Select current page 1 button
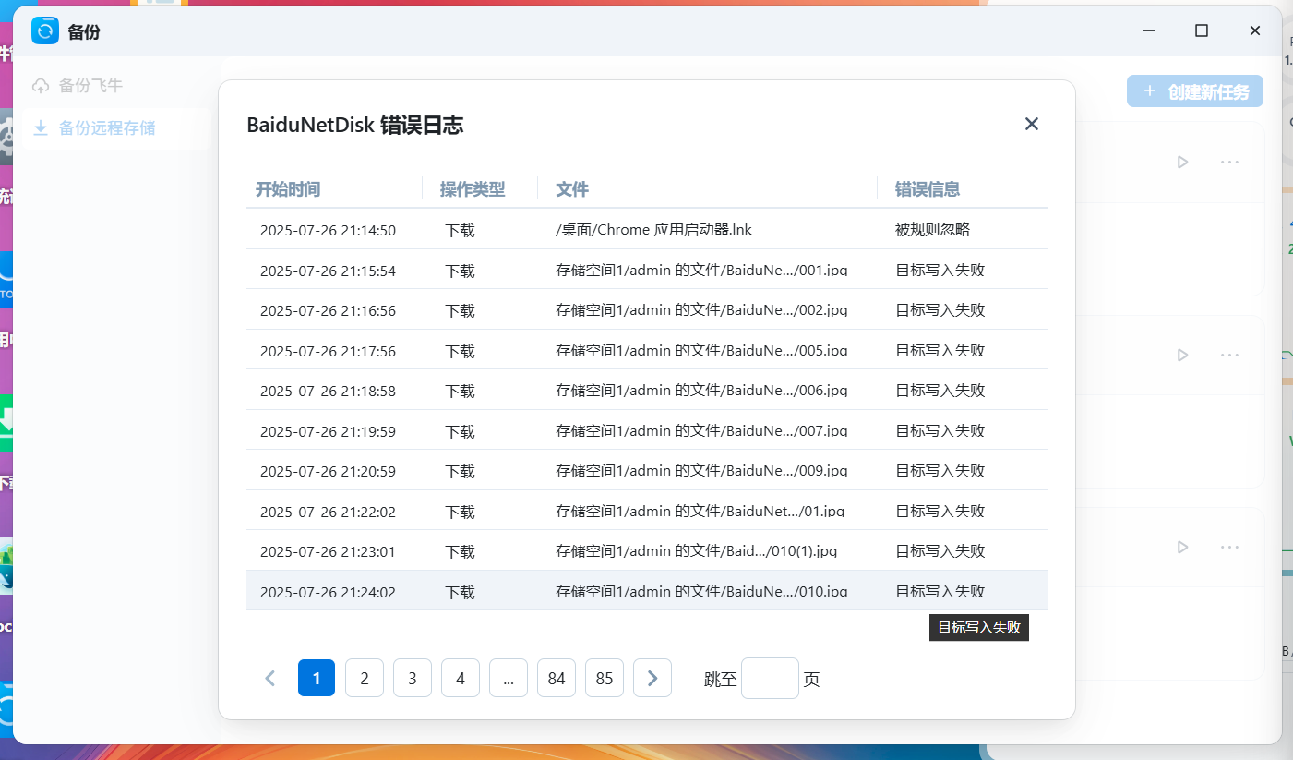 [x=317, y=679]
